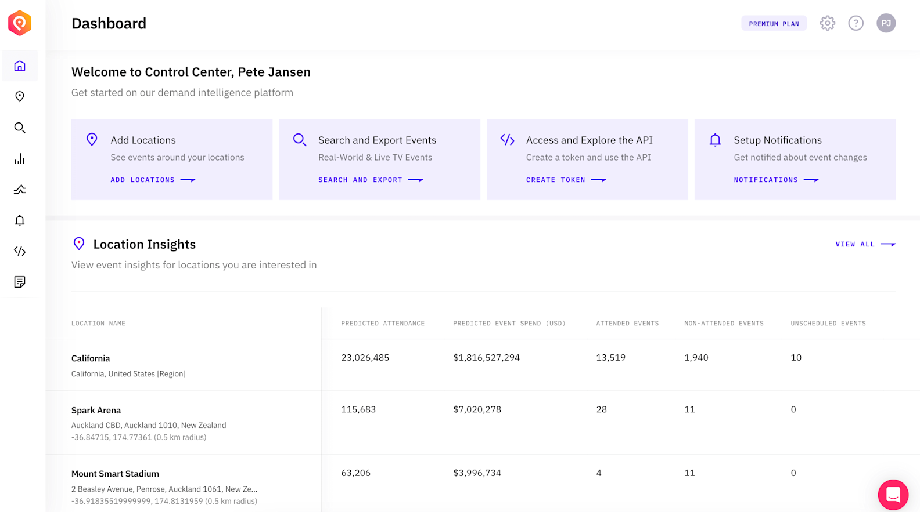The height and width of the screenshot is (512, 920).
Task: Click the Premium Plan badge
Action: (x=774, y=24)
